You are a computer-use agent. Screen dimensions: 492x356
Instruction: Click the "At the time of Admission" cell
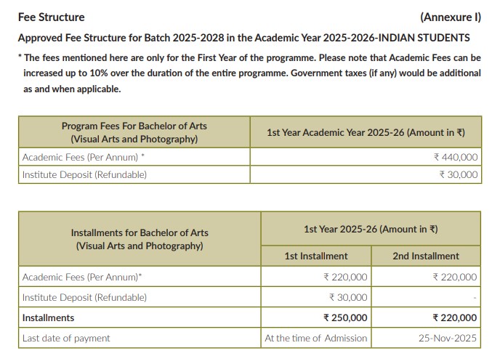click(x=316, y=338)
